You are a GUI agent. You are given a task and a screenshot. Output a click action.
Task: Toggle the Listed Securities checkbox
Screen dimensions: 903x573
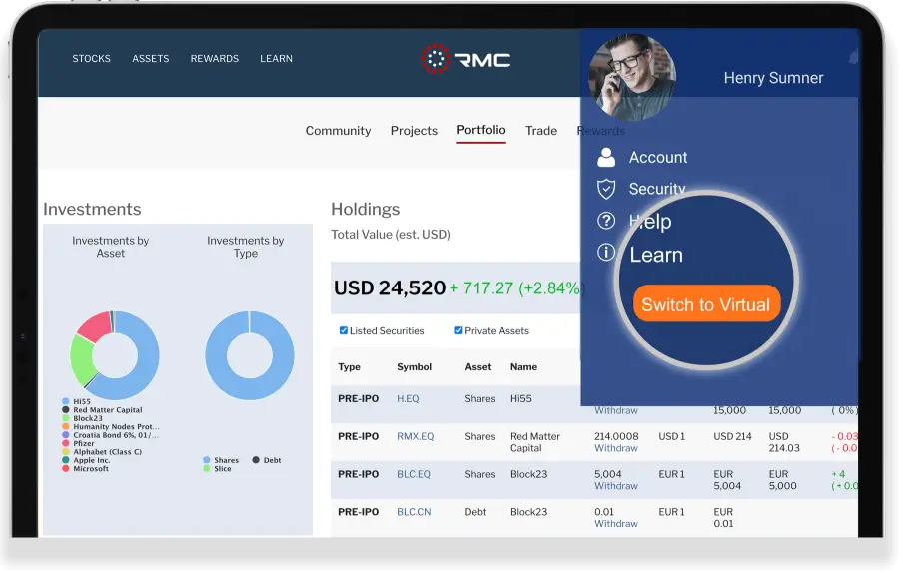point(344,330)
